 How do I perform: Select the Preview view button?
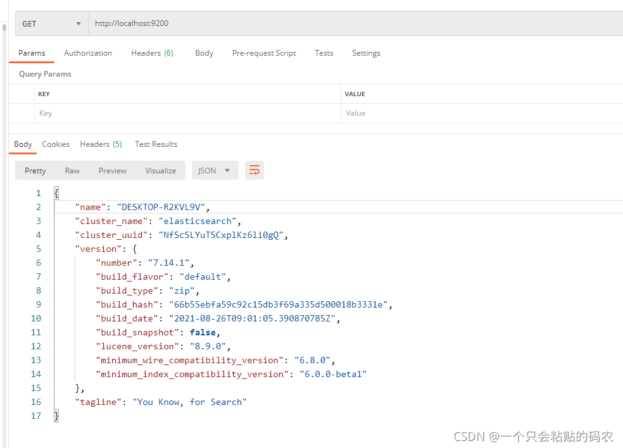[x=113, y=171]
